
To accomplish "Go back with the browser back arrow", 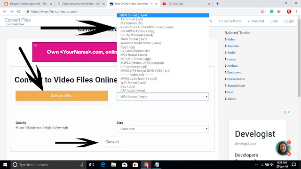I will click(5, 11).
